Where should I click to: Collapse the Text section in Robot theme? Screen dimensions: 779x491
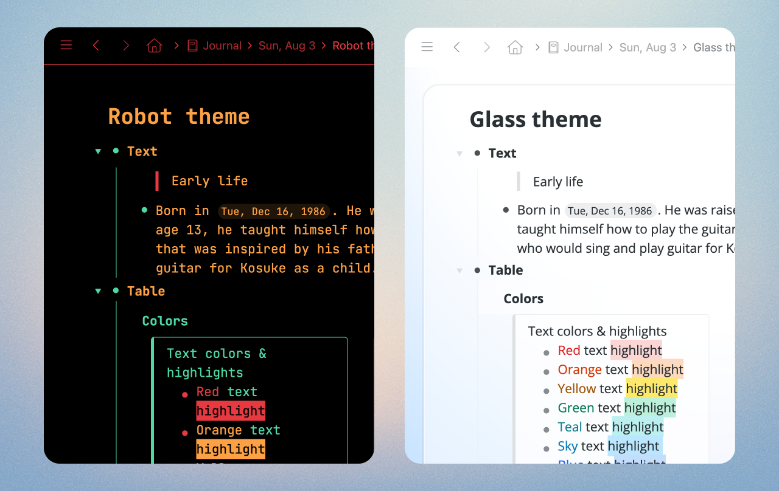[98, 151]
